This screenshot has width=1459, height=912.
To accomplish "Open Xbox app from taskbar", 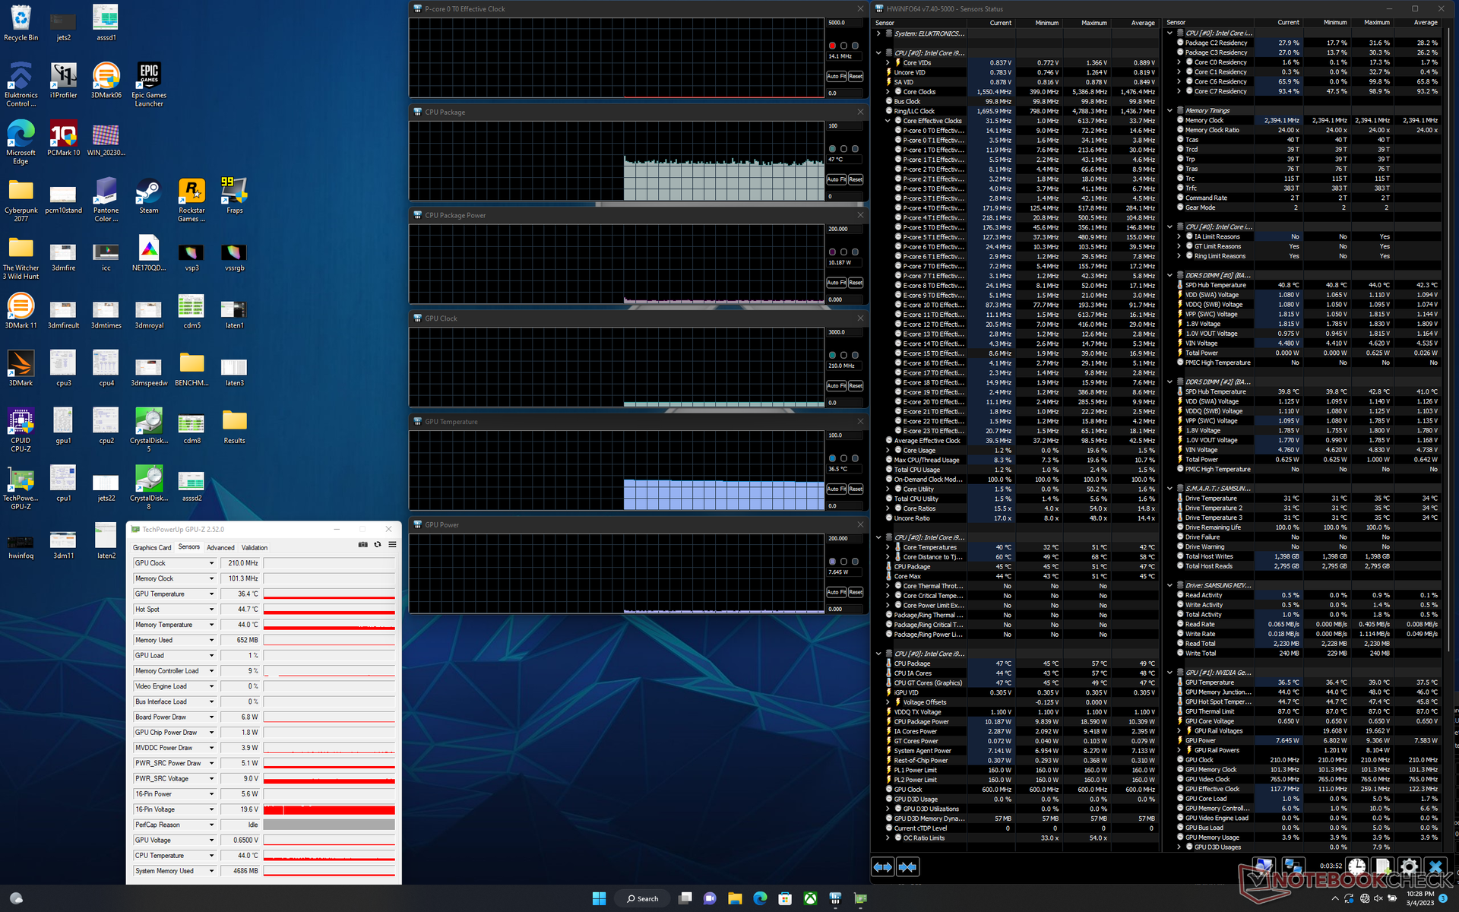I will [x=811, y=898].
